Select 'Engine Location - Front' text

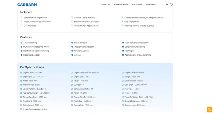[134, 73]
